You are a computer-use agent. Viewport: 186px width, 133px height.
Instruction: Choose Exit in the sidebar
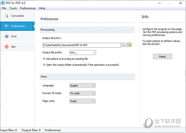18,47
